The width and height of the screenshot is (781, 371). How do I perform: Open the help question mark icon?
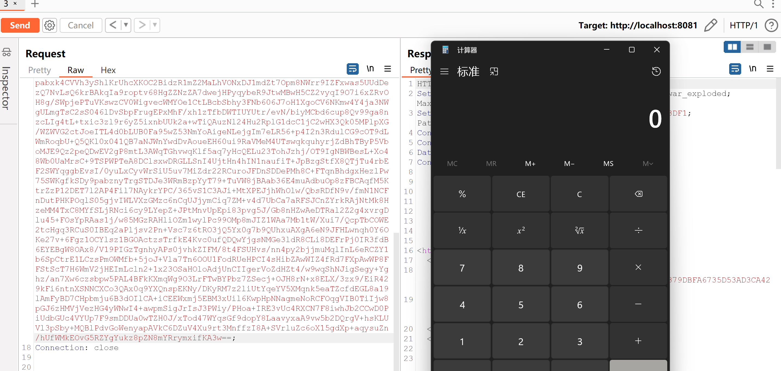pos(771,25)
